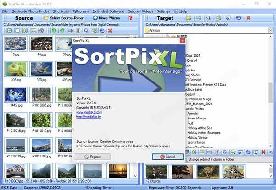Click the slideshow play icon in lower target toolbar
Screen dimensions: 276x190
[x=256, y=152]
